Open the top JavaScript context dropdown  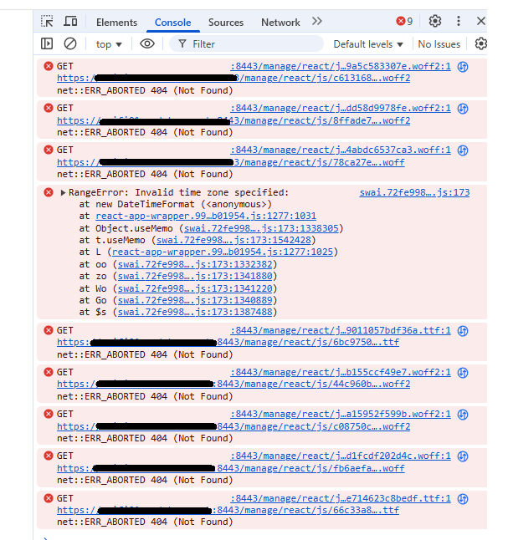tap(109, 44)
